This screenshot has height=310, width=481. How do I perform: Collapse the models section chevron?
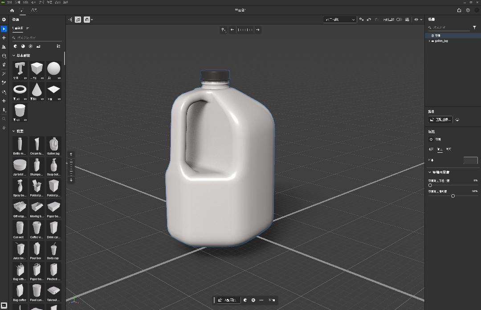13,131
